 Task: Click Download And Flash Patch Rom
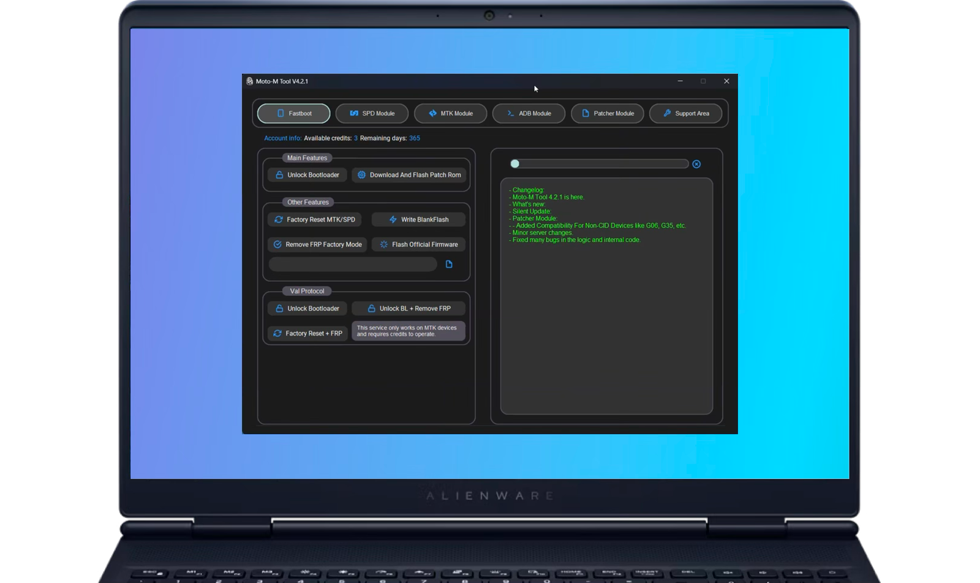409,175
